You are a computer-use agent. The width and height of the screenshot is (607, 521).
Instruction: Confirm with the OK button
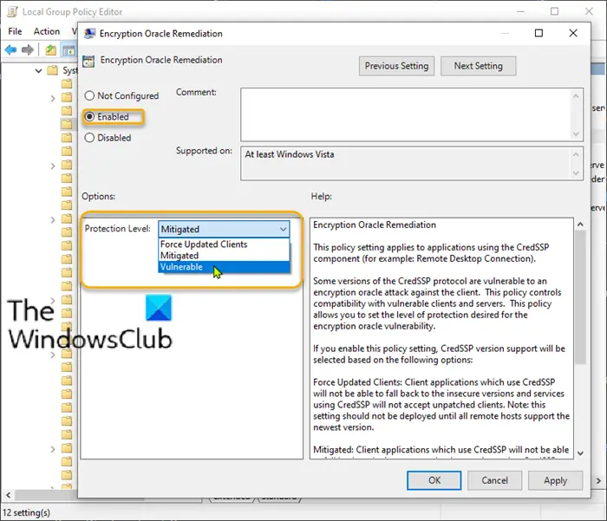click(434, 480)
